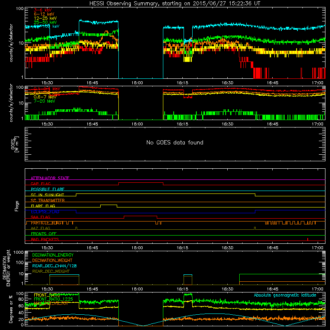The image size is (330, 330).
Task: Select the GAP_FLAG label
Action: click(40, 184)
